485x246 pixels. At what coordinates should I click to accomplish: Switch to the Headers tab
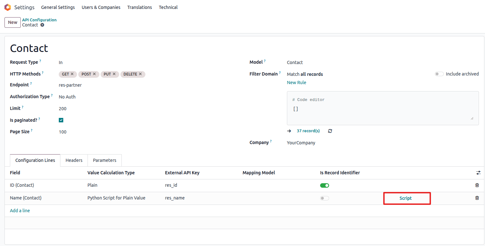[74, 160]
